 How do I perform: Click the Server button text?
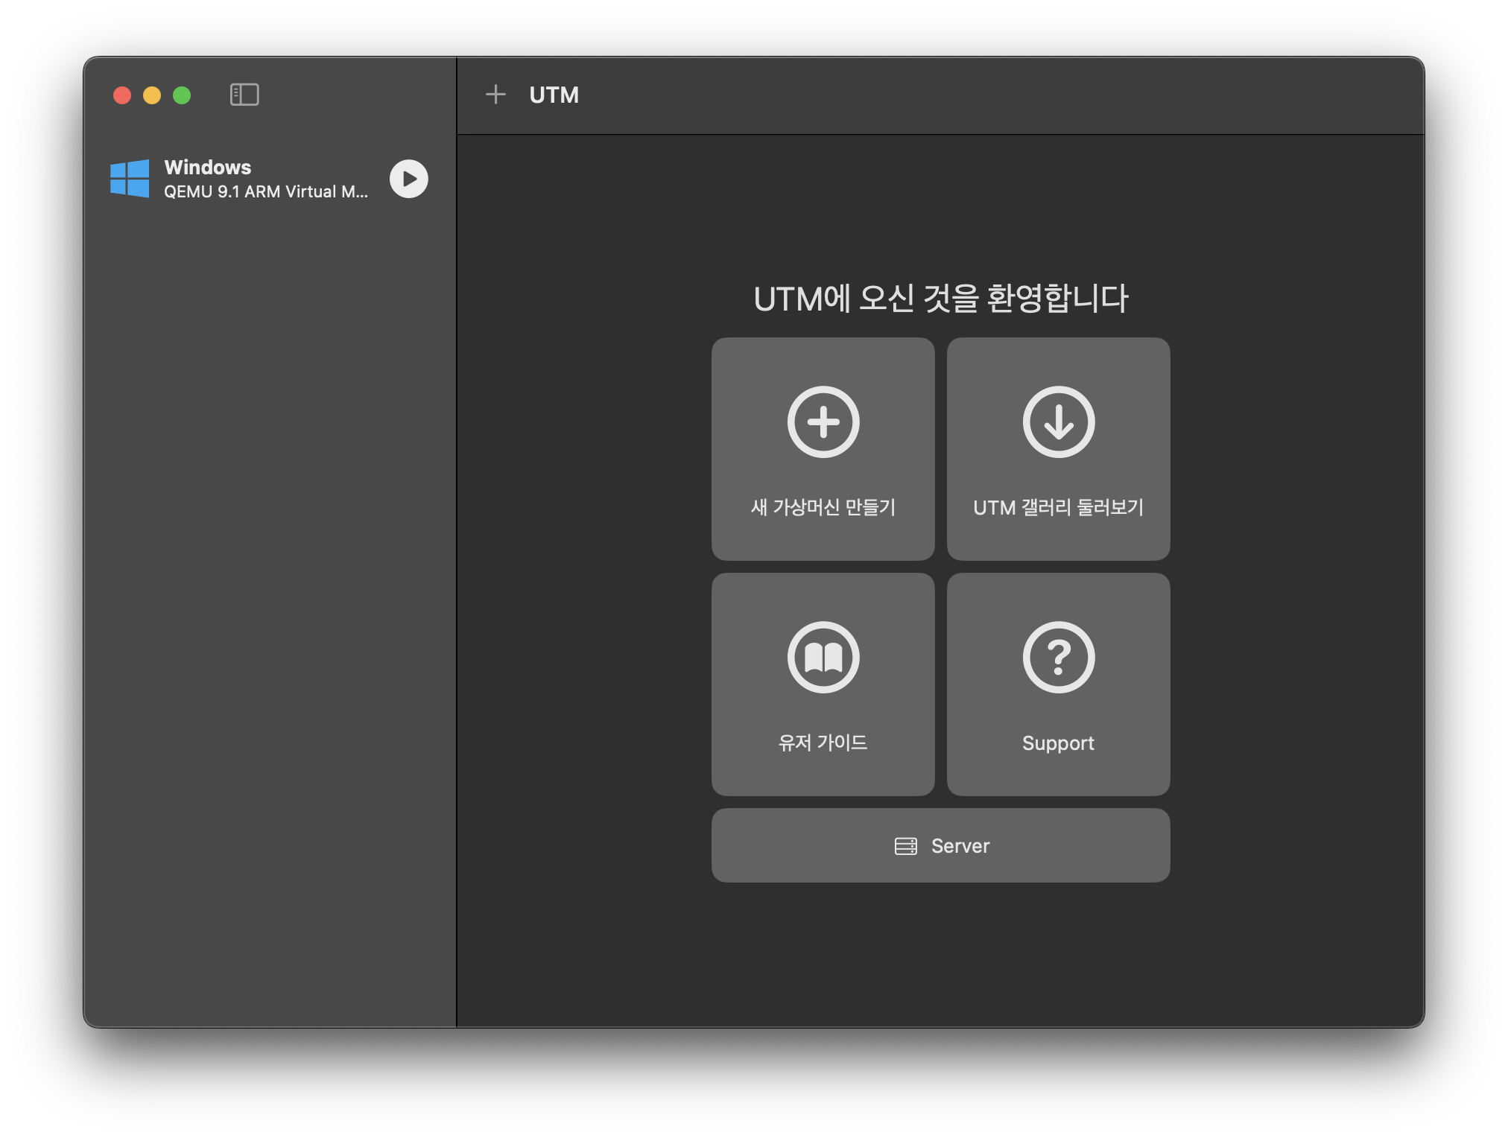coord(960,846)
